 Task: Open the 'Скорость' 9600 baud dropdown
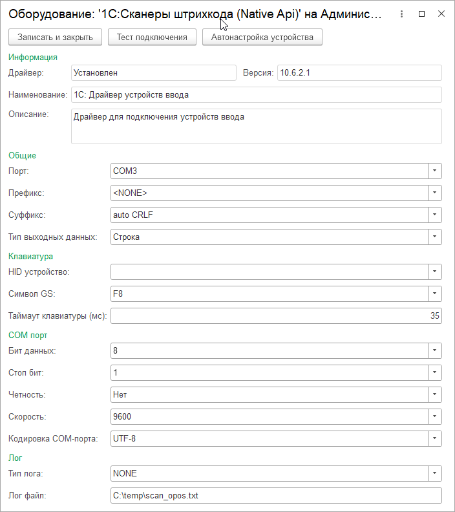pos(435,416)
